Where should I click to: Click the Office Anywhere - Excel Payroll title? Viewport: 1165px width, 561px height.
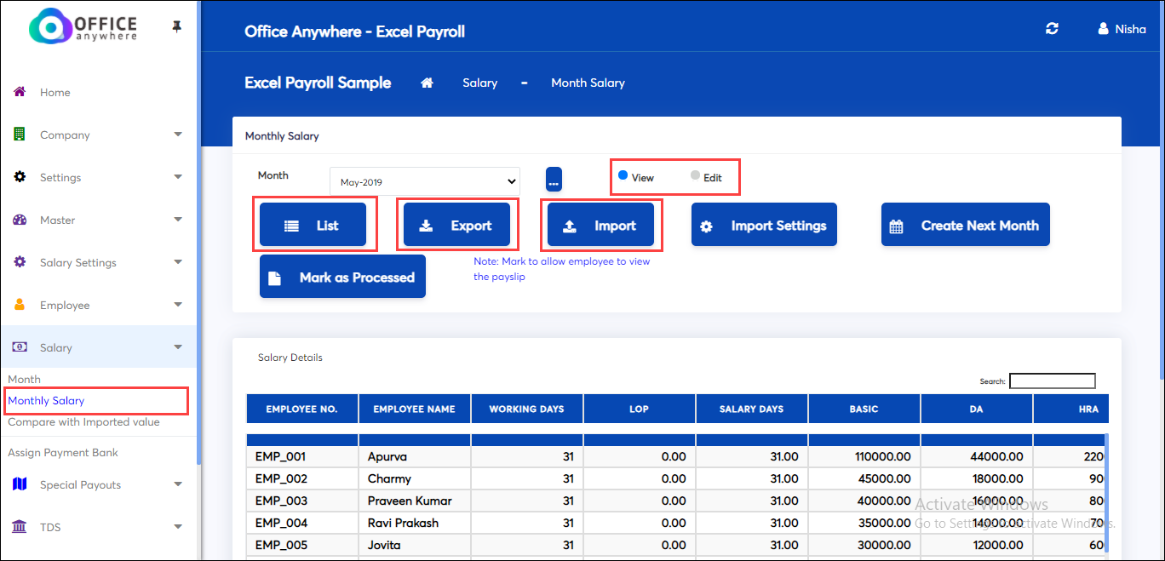[x=354, y=31]
